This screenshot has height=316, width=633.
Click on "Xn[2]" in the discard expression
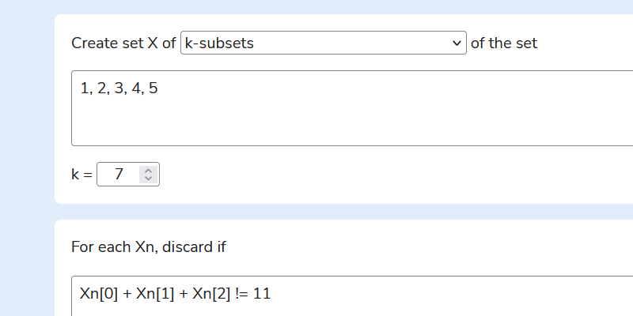coord(211,294)
